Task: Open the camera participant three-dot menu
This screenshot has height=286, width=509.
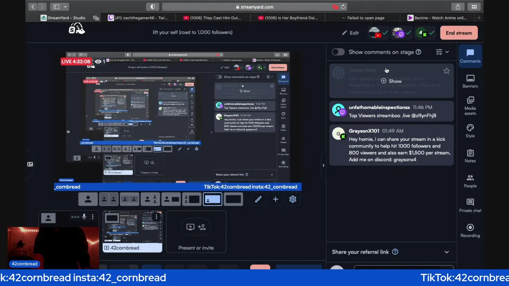Action: coord(93,217)
